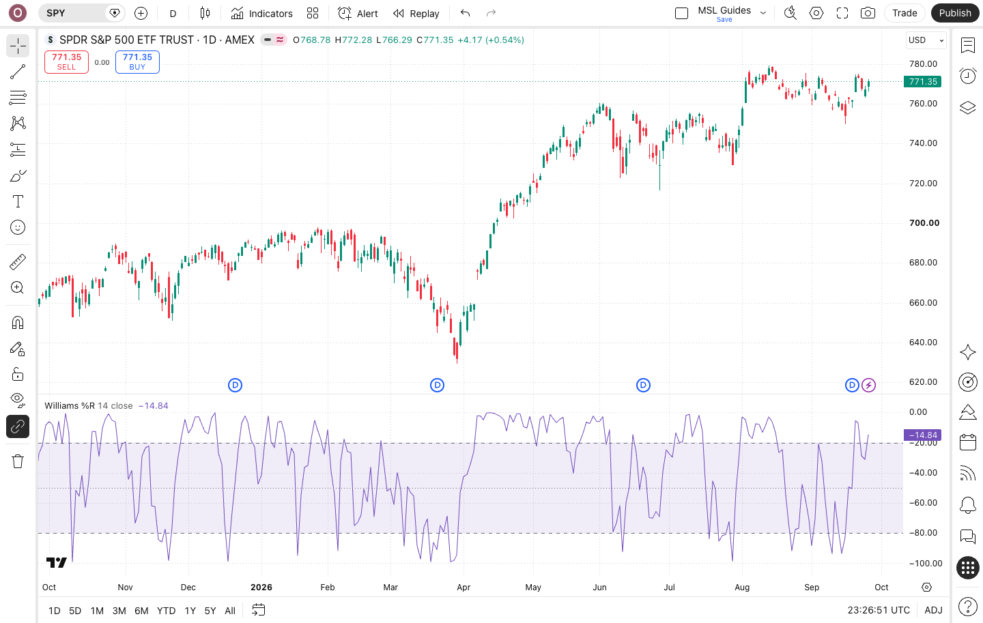983x623 pixels.
Task: Toggle ADJ adjusted price setting
Action: coord(933,610)
